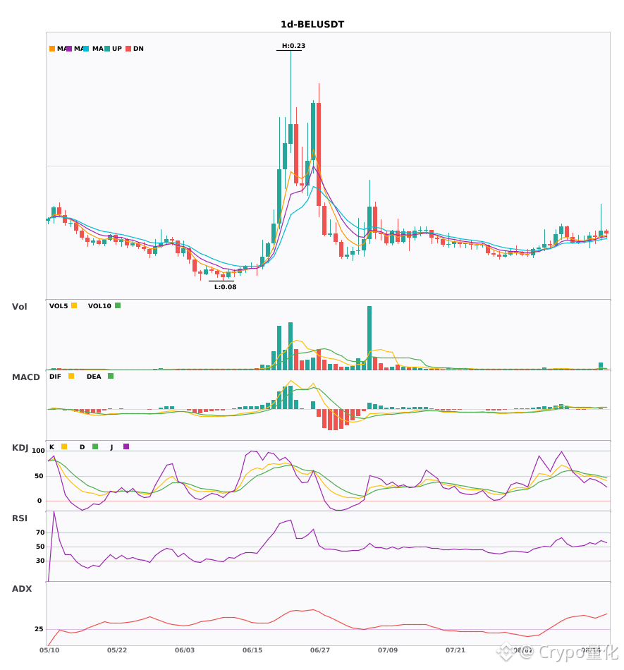This screenshot has height=670, width=624.
Task: Click the orange MA legend swatch
Action: tap(52, 49)
